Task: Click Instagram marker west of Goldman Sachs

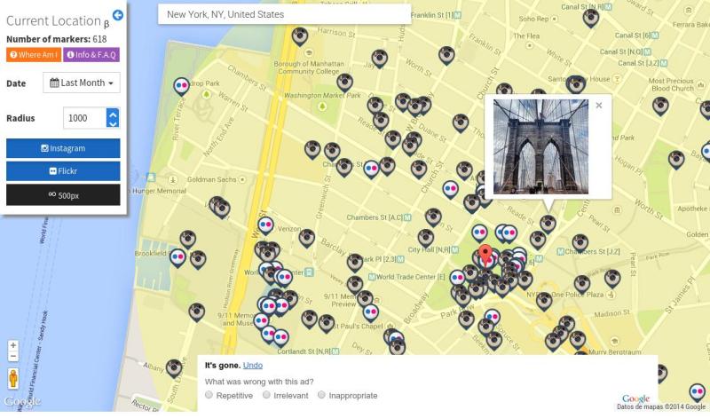Action: click(221, 209)
